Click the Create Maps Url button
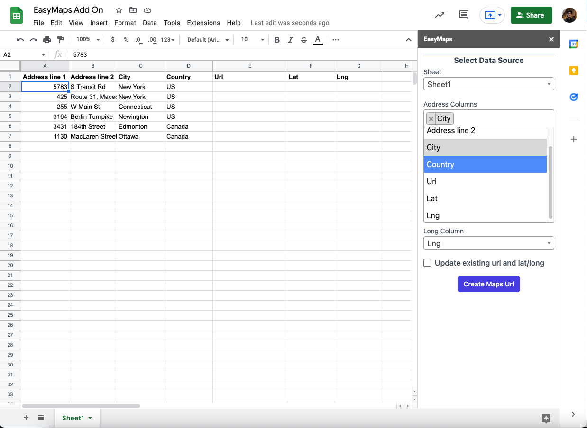Image resolution: width=587 pixels, height=428 pixels. coord(489,284)
